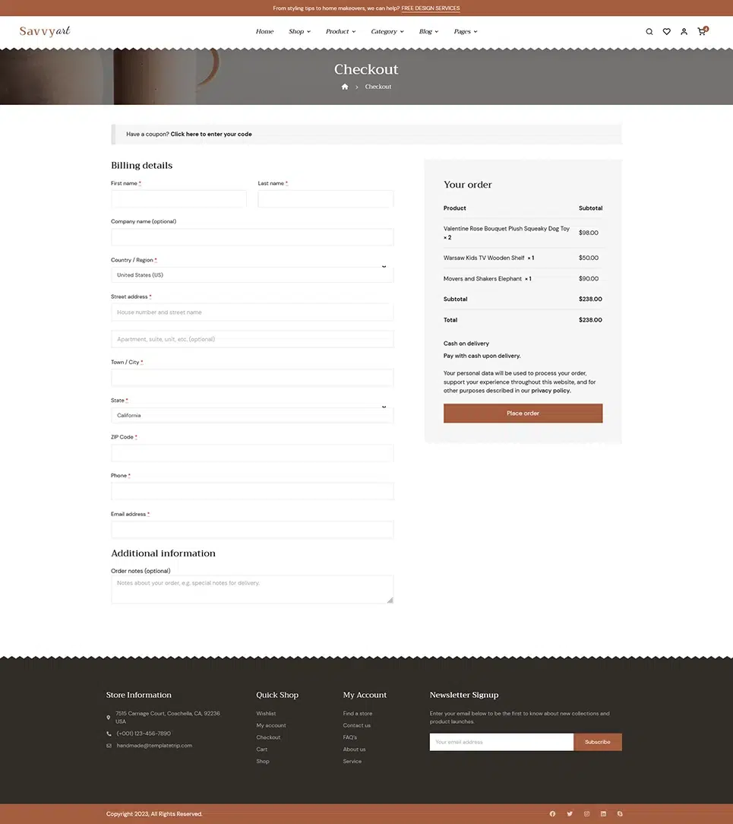Open the user account icon

(684, 32)
